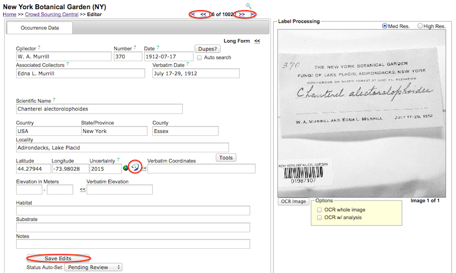456x273 pixels.
Task: Open the Status Auto-Set dropdown
Action: [x=93, y=267]
